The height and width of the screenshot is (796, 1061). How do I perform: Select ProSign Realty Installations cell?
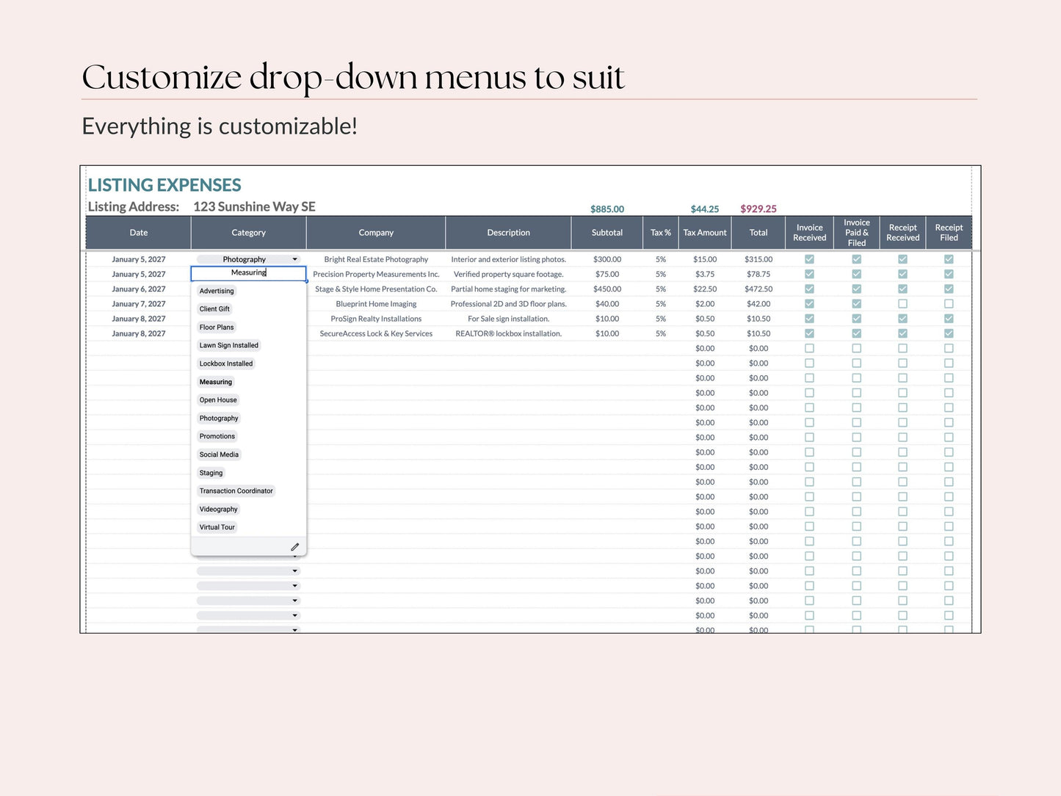(x=376, y=319)
